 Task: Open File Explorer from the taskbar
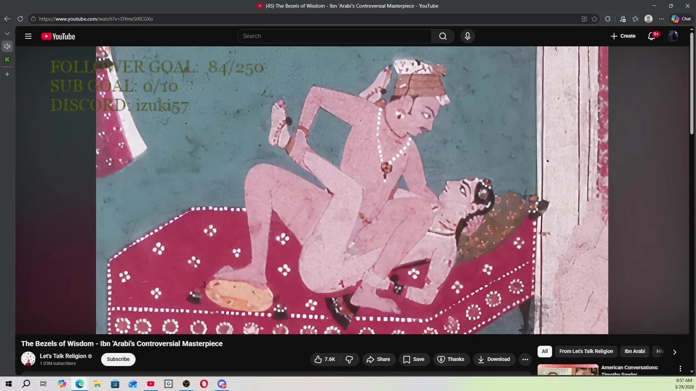(97, 384)
